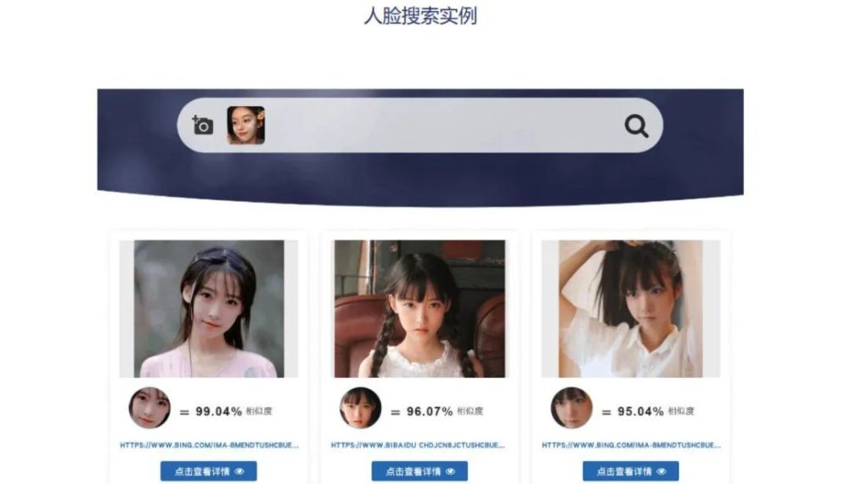Click the eye icon in third details button
This screenshot has width=849, height=484.
[661, 471]
